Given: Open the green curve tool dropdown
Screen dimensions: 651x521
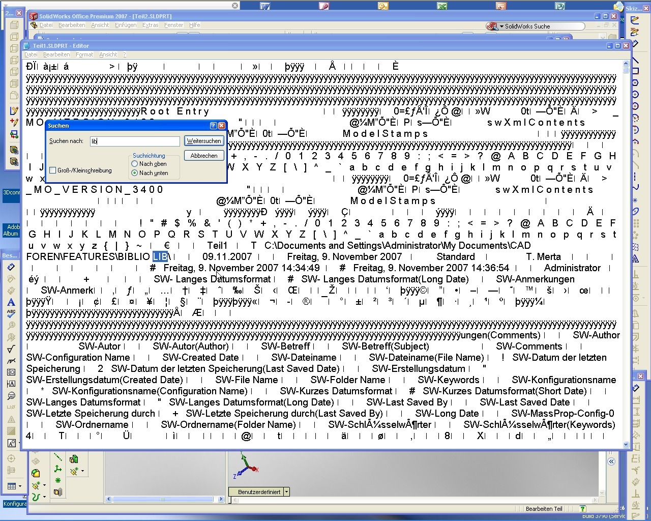Looking at the screenshot, I should (x=44, y=497).
